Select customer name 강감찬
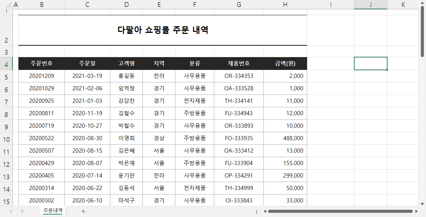This screenshot has width=426, height=217. (127, 101)
